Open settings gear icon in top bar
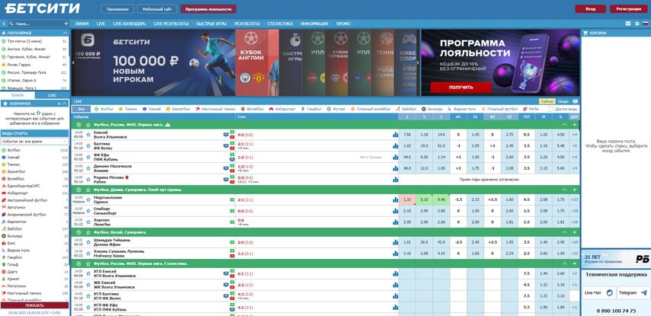Viewport: 651px width, 316px height. coord(637,24)
